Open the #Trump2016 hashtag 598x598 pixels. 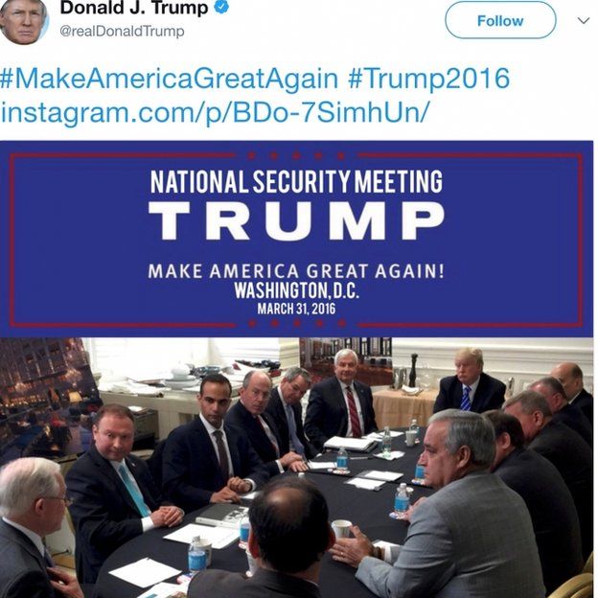click(428, 79)
